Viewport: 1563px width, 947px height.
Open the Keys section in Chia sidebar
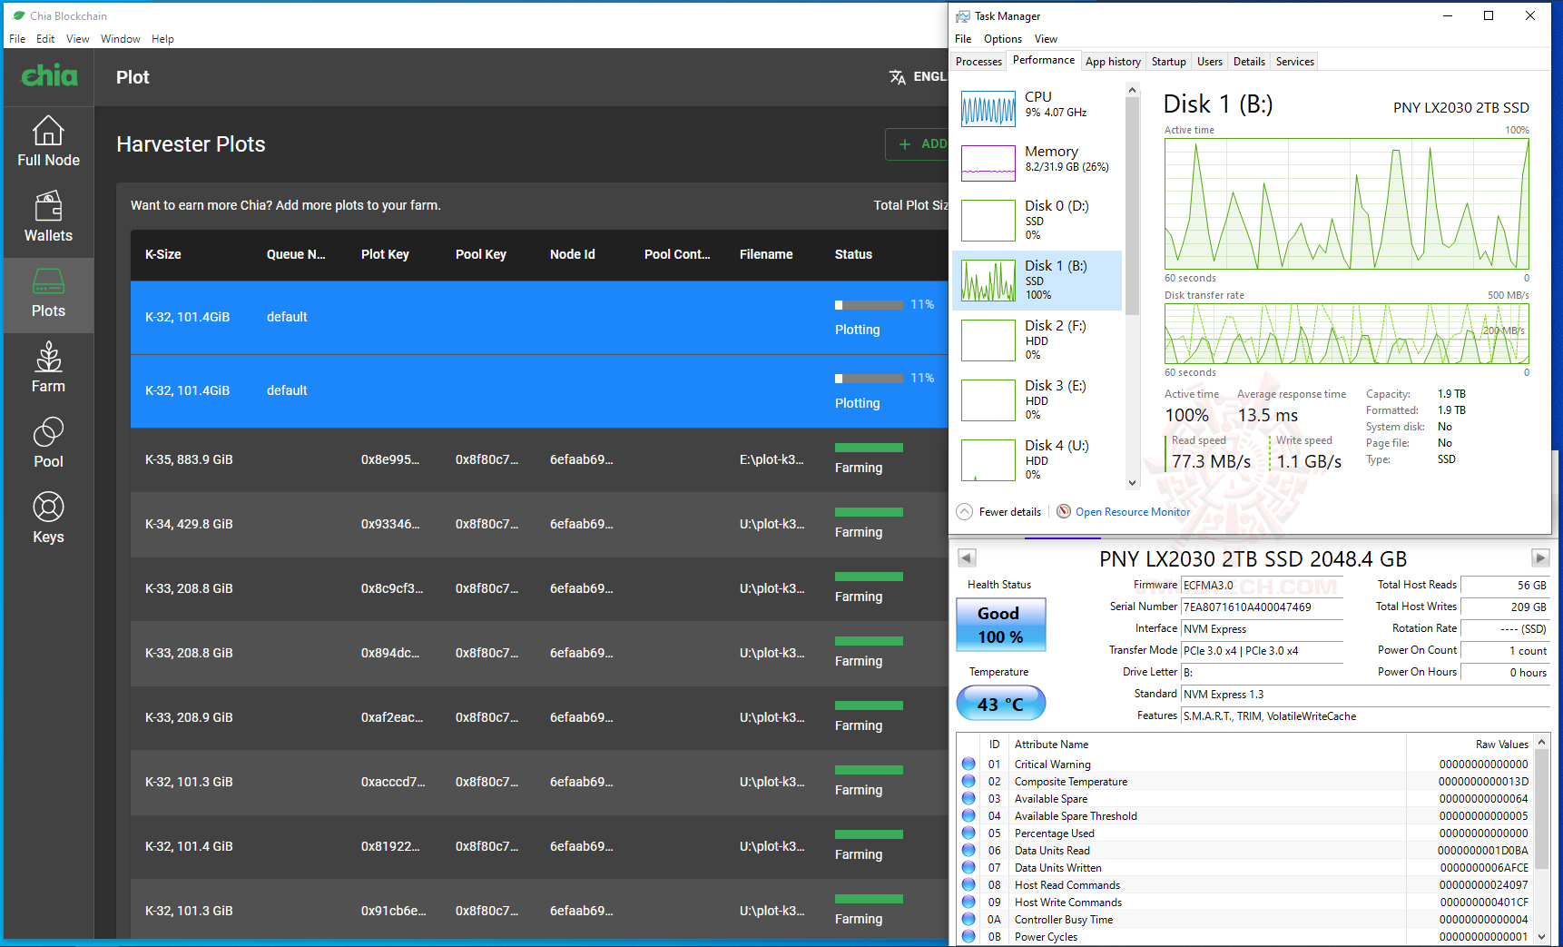[48, 518]
